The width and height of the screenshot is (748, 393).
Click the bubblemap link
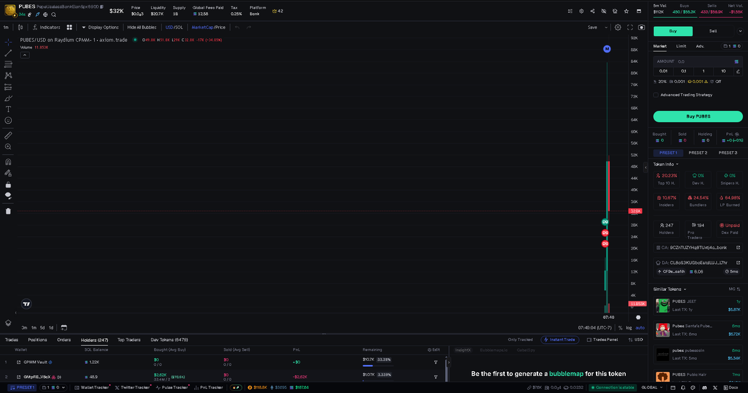566,374
